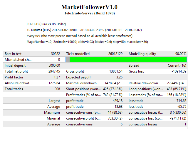Select the average consecutive losses value 1
188x141 pixels.
(185, 124)
